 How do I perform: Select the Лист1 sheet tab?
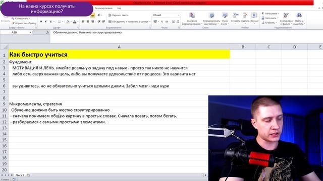pos(20,175)
